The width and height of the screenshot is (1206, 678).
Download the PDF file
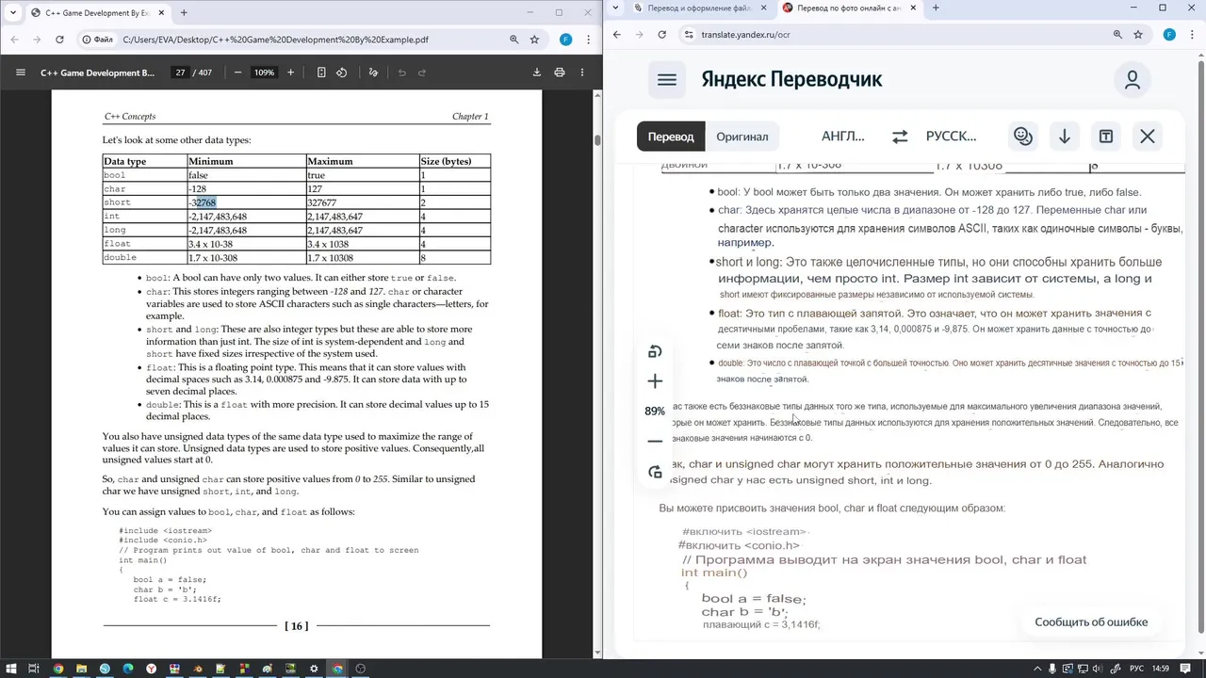[x=537, y=73]
